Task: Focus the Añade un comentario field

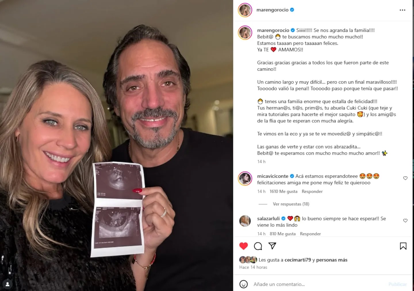Action: pyautogui.click(x=319, y=284)
